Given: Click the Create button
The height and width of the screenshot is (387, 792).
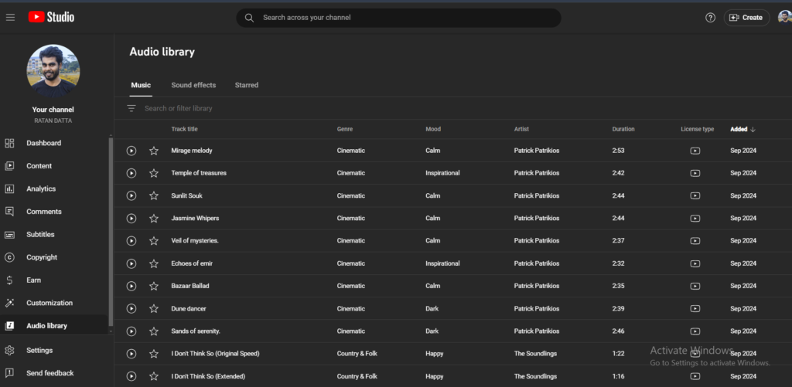Looking at the screenshot, I should tap(746, 18).
